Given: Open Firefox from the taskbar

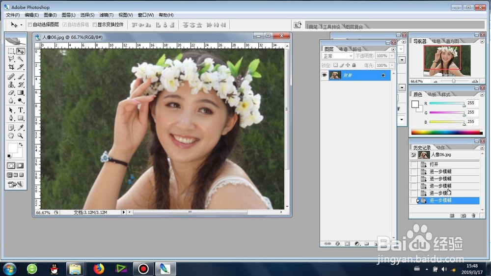Looking at the screenshot, I should point(99,269).
